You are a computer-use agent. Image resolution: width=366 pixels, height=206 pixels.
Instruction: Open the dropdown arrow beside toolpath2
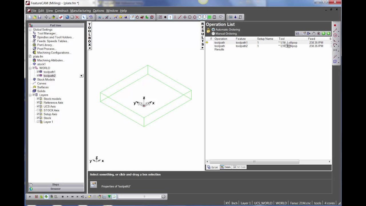tap(81, 76)
